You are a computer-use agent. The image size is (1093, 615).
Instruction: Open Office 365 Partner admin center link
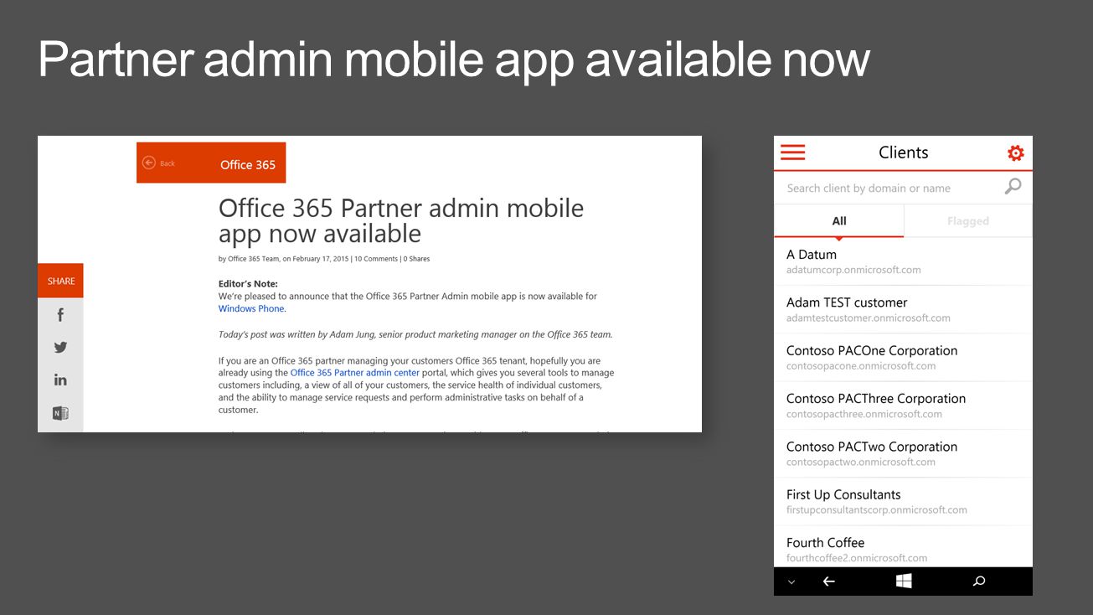pyautogui.click(x=354, y=373)
